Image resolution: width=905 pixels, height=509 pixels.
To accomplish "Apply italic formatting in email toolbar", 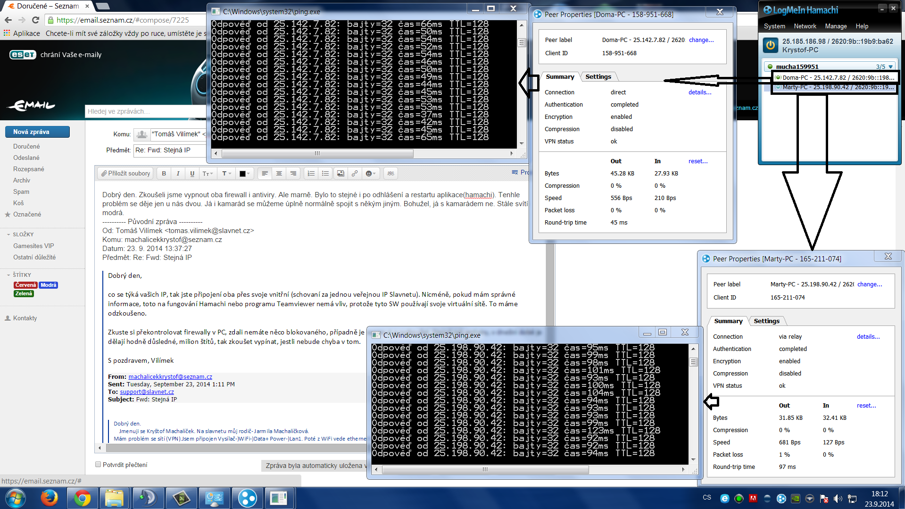I will (178, 174).
